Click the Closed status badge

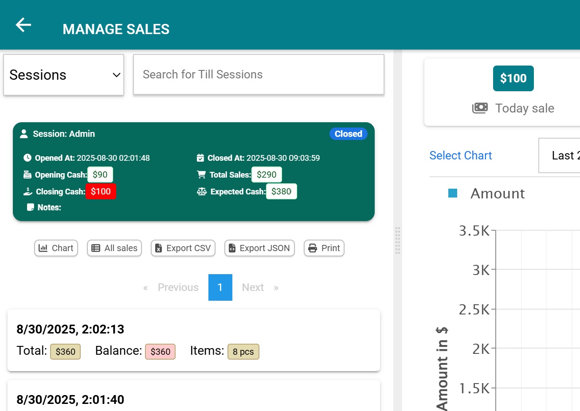click(348, 134)
